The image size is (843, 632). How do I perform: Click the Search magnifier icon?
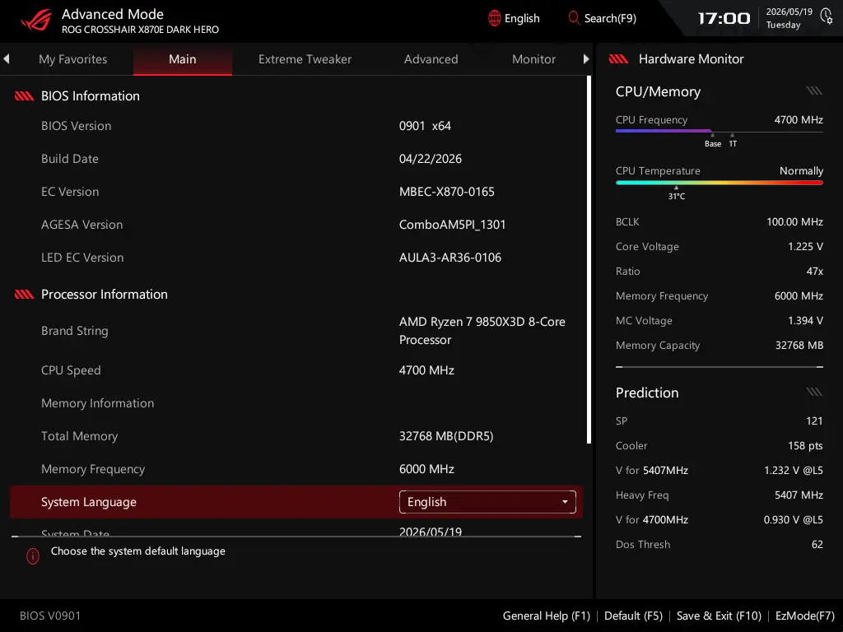coord(574,18)
